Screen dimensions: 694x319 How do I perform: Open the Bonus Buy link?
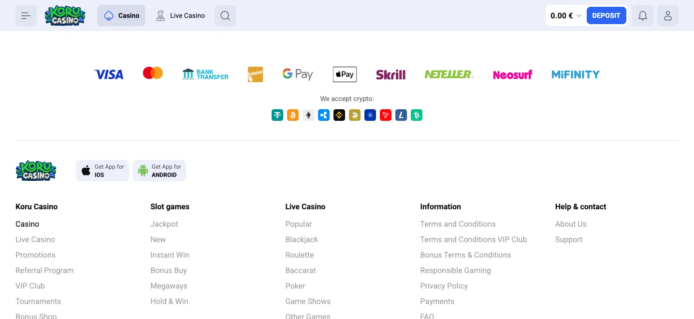click(x=169, y=270)
